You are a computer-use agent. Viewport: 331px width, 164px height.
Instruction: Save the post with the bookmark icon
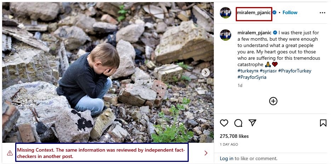[x=323, y=123]
